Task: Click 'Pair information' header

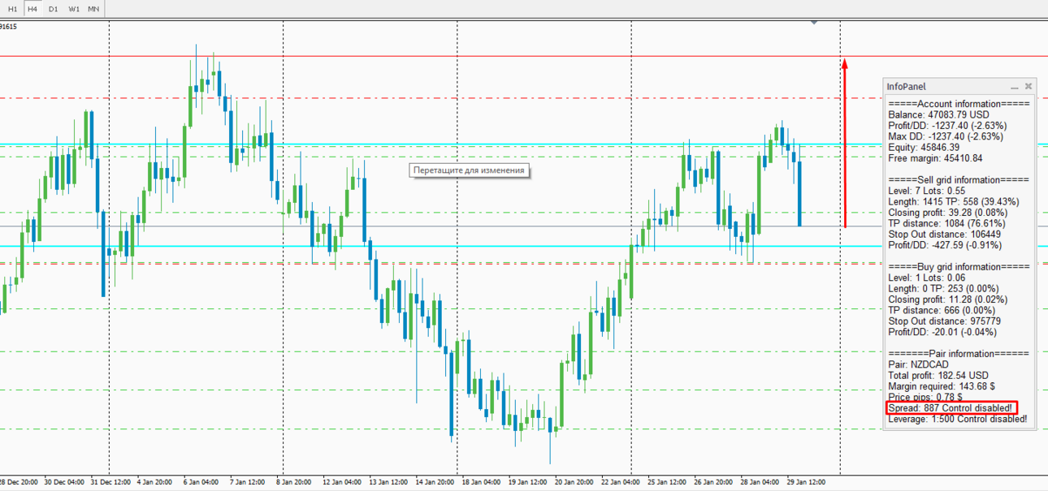Action: (x=959, y=354)
